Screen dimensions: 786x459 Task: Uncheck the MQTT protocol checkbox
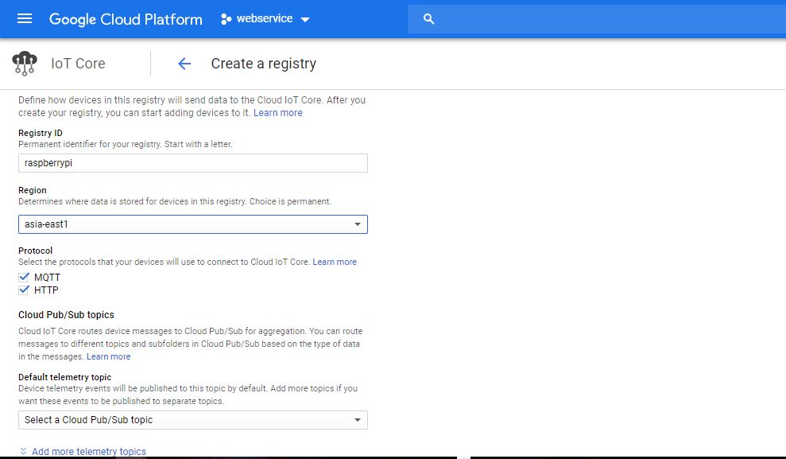click(24, 277)
